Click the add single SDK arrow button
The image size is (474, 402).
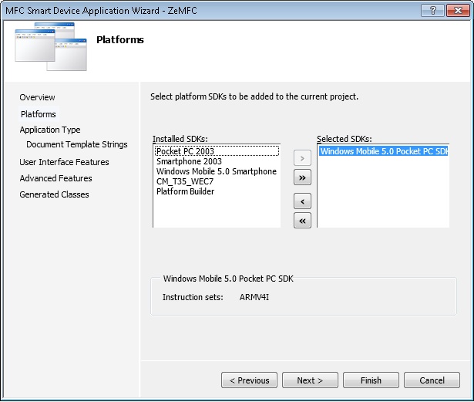[302, 158]
